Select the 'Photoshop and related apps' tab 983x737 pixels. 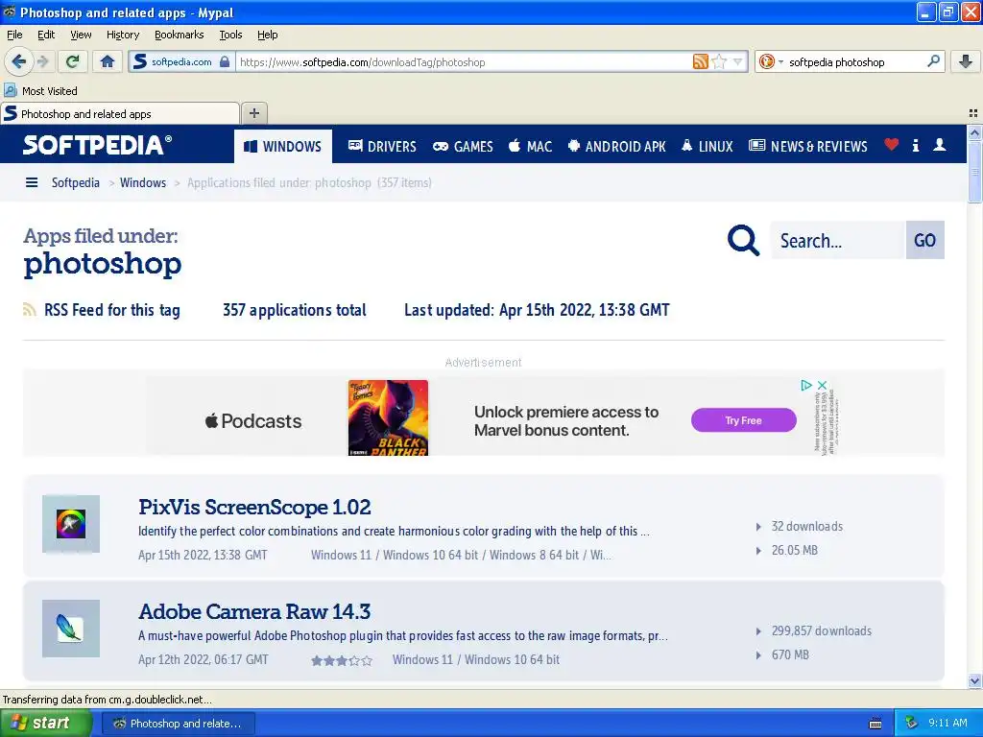coord(120,113)
